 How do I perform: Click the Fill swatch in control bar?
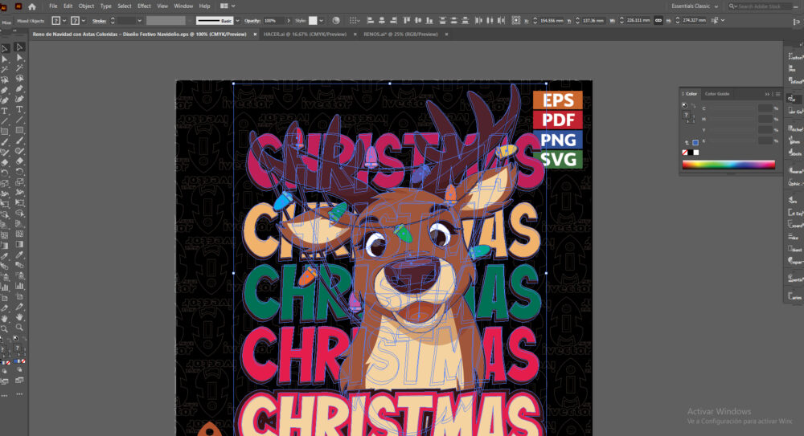pos(56,21)
